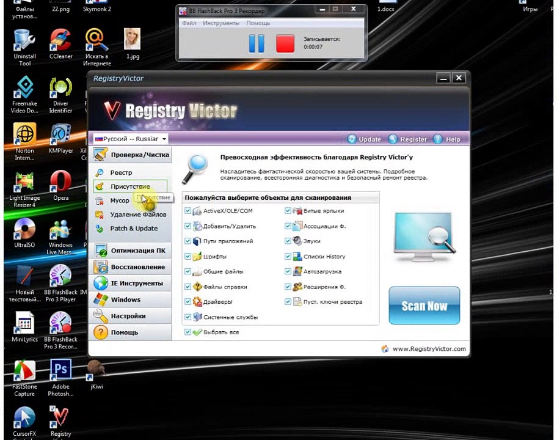Uncheck the Автозагрузка checkbox
The height and width of the screenshot is (440, 557).
[288, 271]
